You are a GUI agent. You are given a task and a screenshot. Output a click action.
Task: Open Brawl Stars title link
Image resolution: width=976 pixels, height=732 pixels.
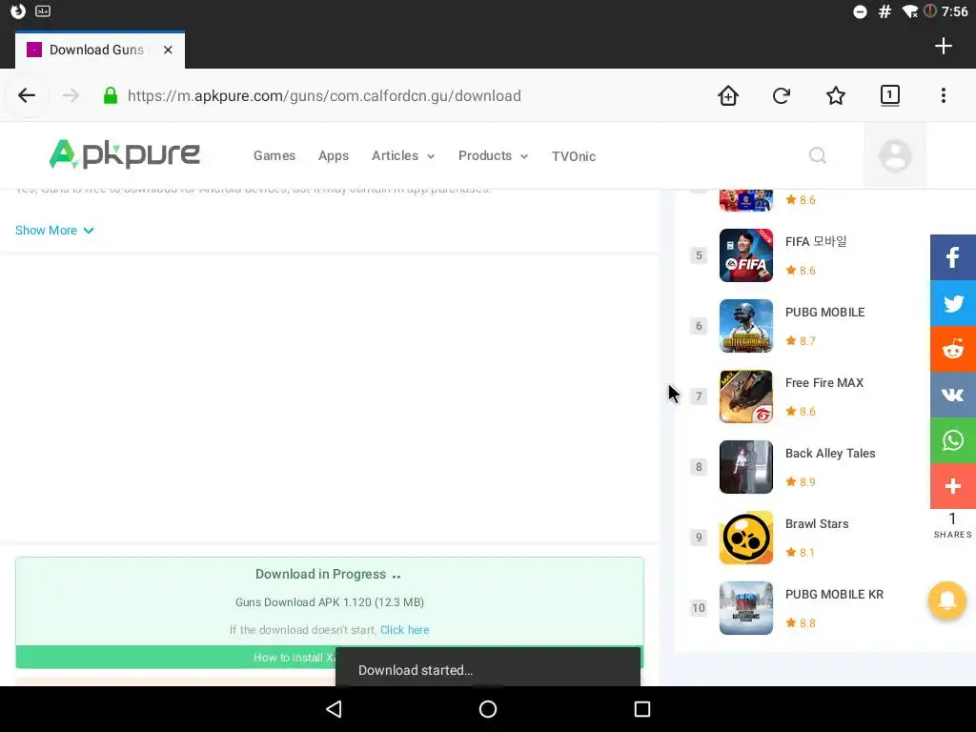point(817,523)
